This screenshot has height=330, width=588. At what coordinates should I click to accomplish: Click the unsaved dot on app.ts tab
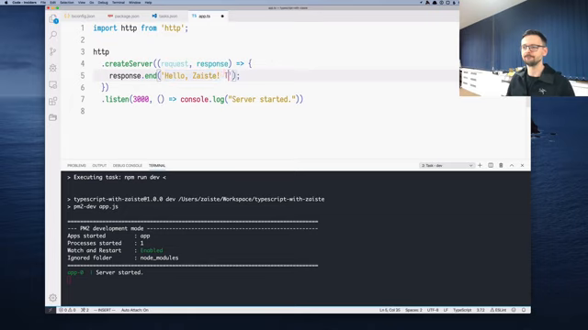222,16
